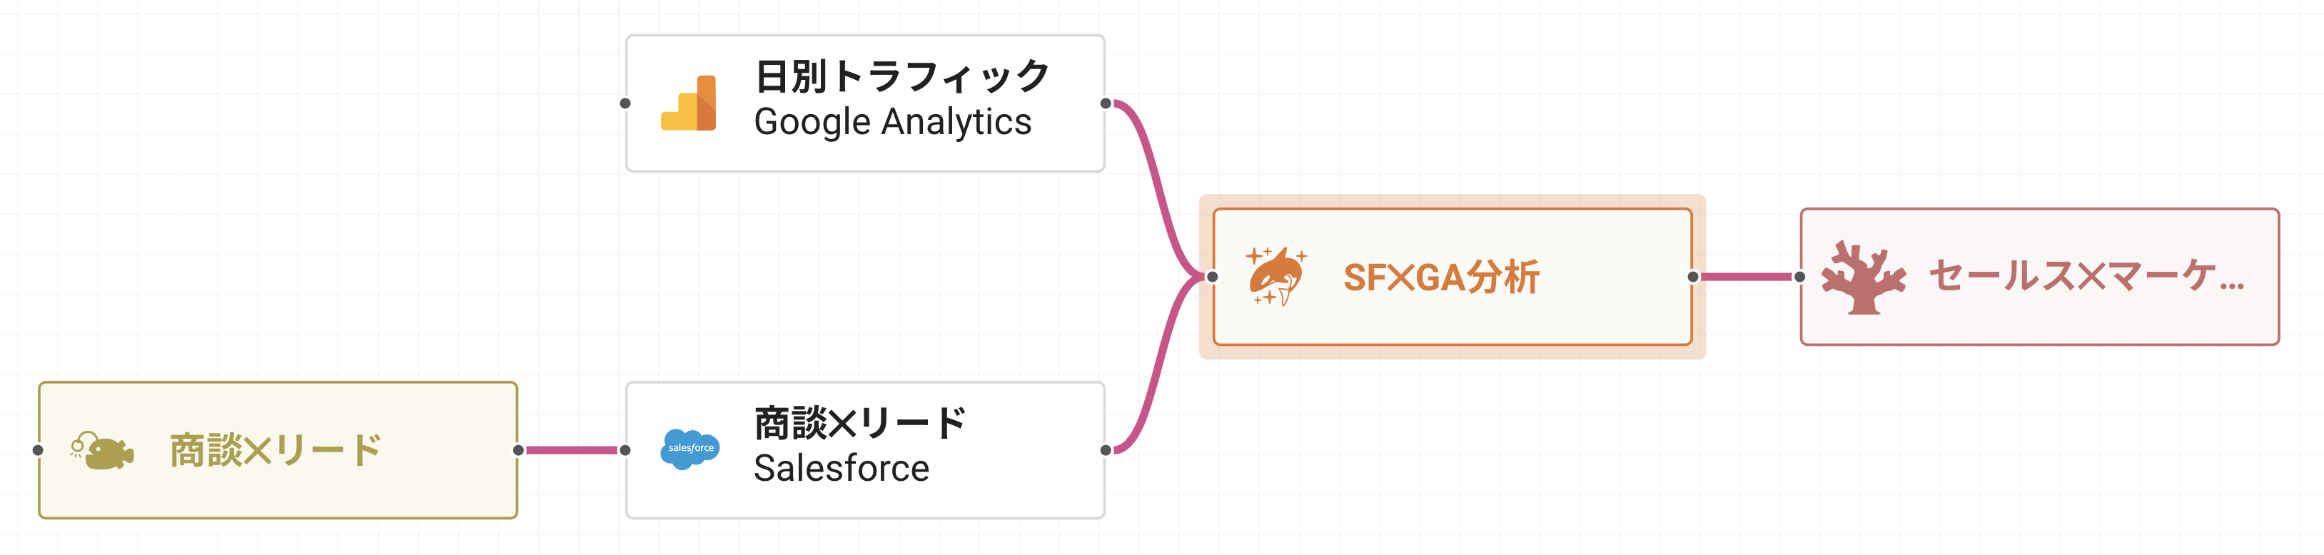
Task: Select the 日別トラフィック node title
Action: 901,76
